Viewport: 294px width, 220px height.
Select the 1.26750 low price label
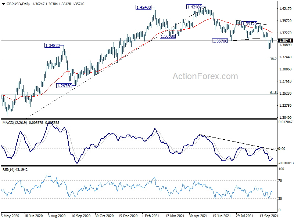click(x=64, y=86)
